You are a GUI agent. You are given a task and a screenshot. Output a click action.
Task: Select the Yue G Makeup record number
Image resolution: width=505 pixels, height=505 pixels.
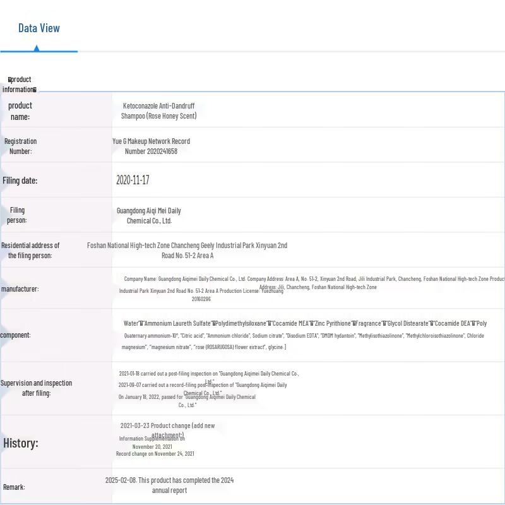[151, 146]
